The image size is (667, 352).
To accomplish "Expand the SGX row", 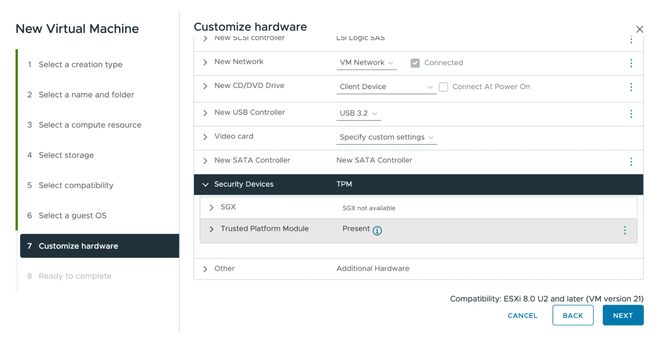I will point(211,207).
